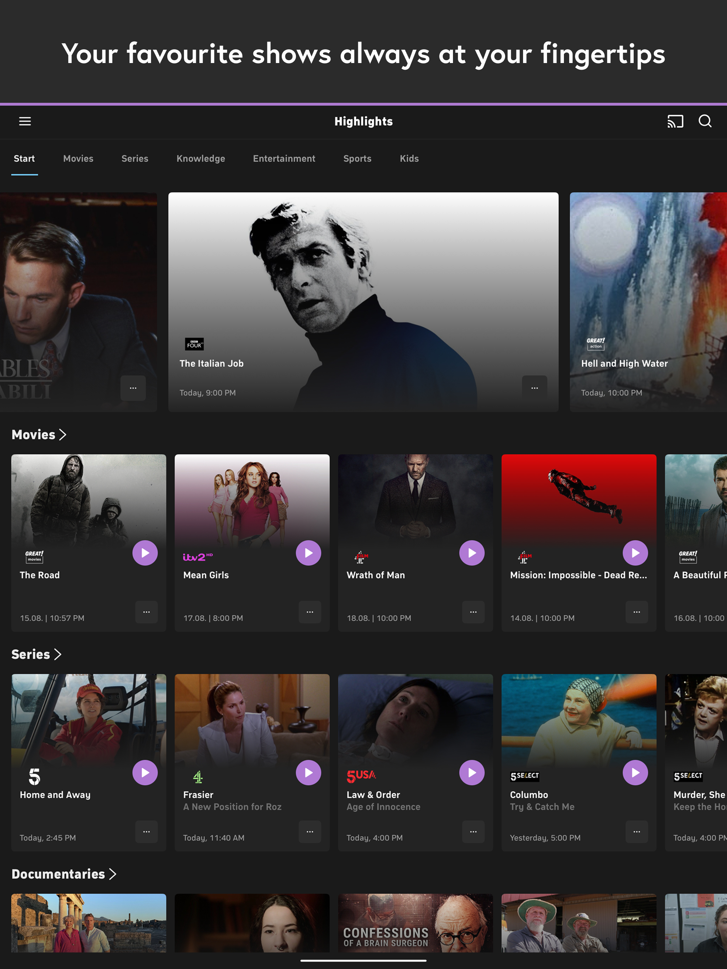This screenshot has height=969, width=727.
Task: Open more options for The Road
Action: 147,612
